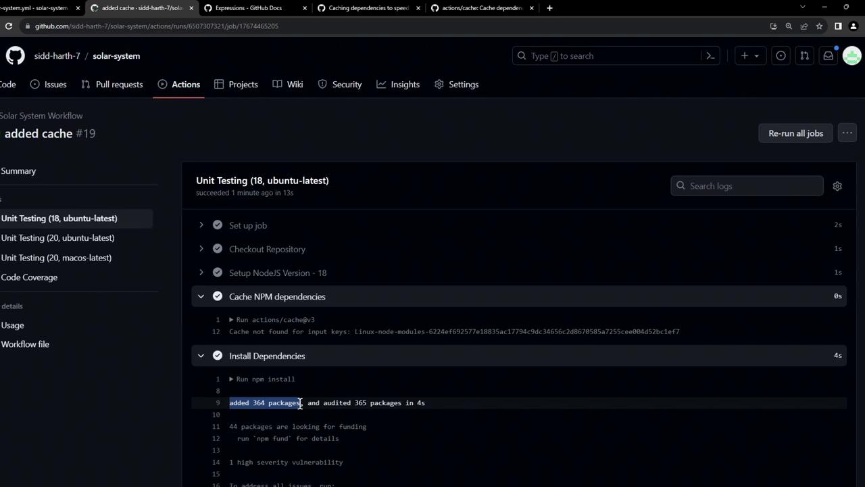
Task: Open the Solar System Workflow breadcrumb link
Action: point(41,116)
